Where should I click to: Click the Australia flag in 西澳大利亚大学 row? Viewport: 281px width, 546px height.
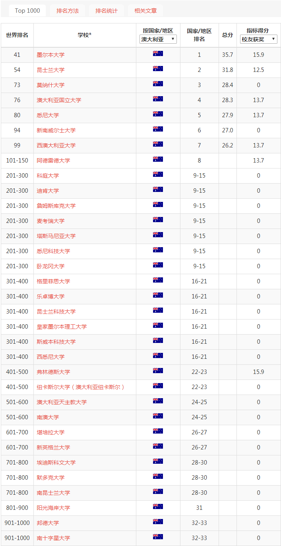(x=158, y=144)
